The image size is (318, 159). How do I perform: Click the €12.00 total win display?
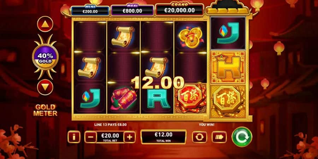point(164,137)
